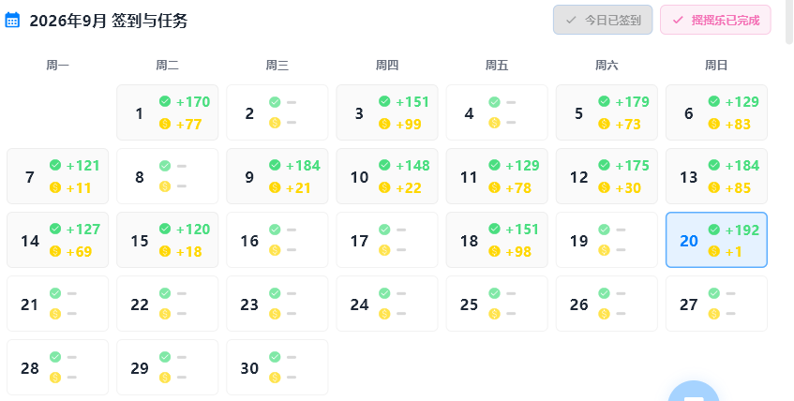Click the 周六 weekday header

tap(607, 65)
